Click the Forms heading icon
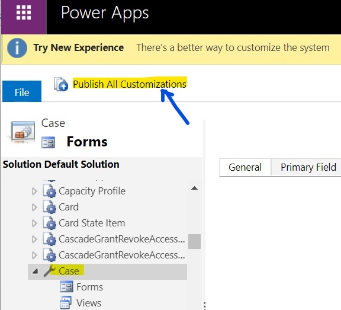Screen dimensions: 341x310 [49, 142]
